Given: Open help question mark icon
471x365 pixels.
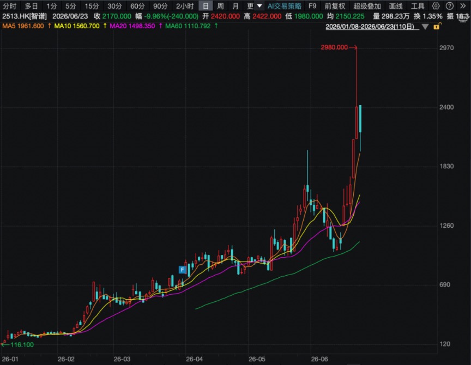Looking at the screenshot, I should (x=449, y=6).
